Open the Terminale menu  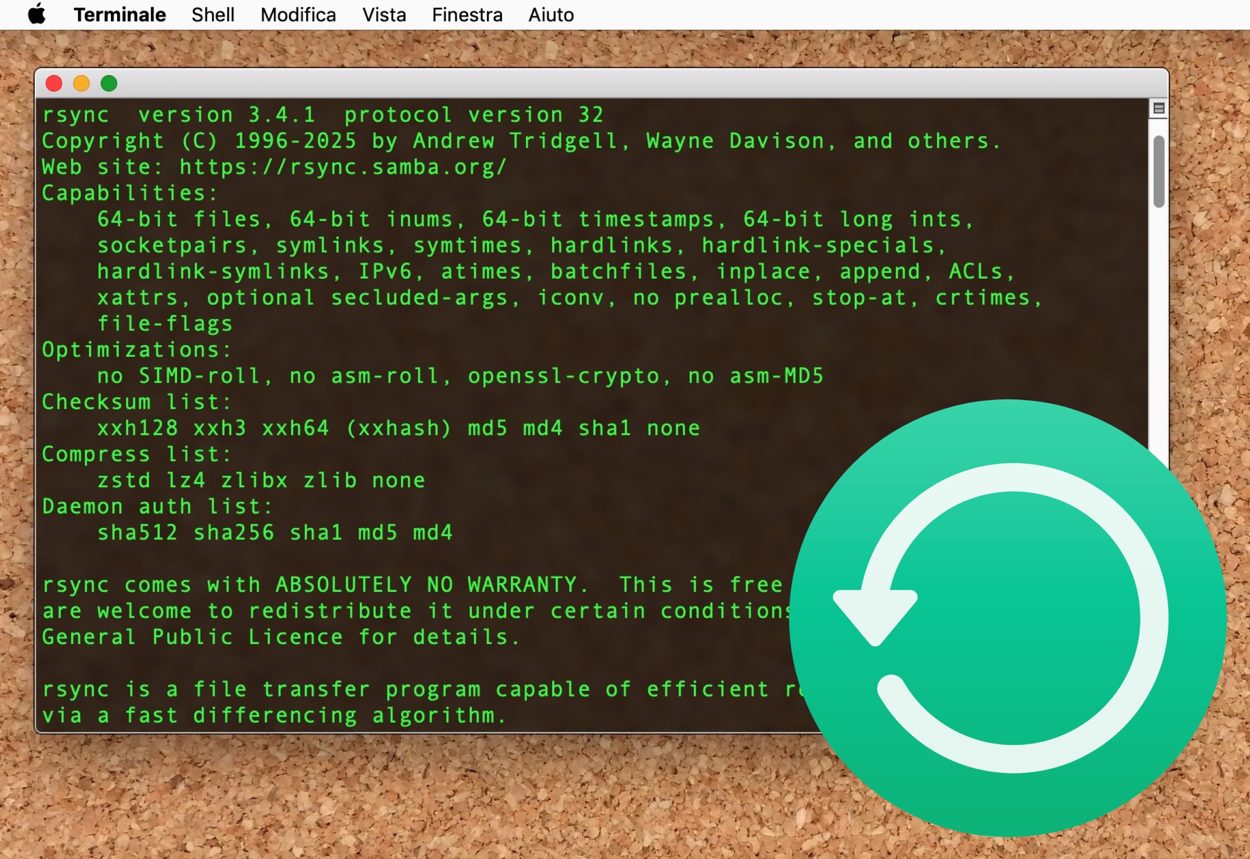point(120,14)
